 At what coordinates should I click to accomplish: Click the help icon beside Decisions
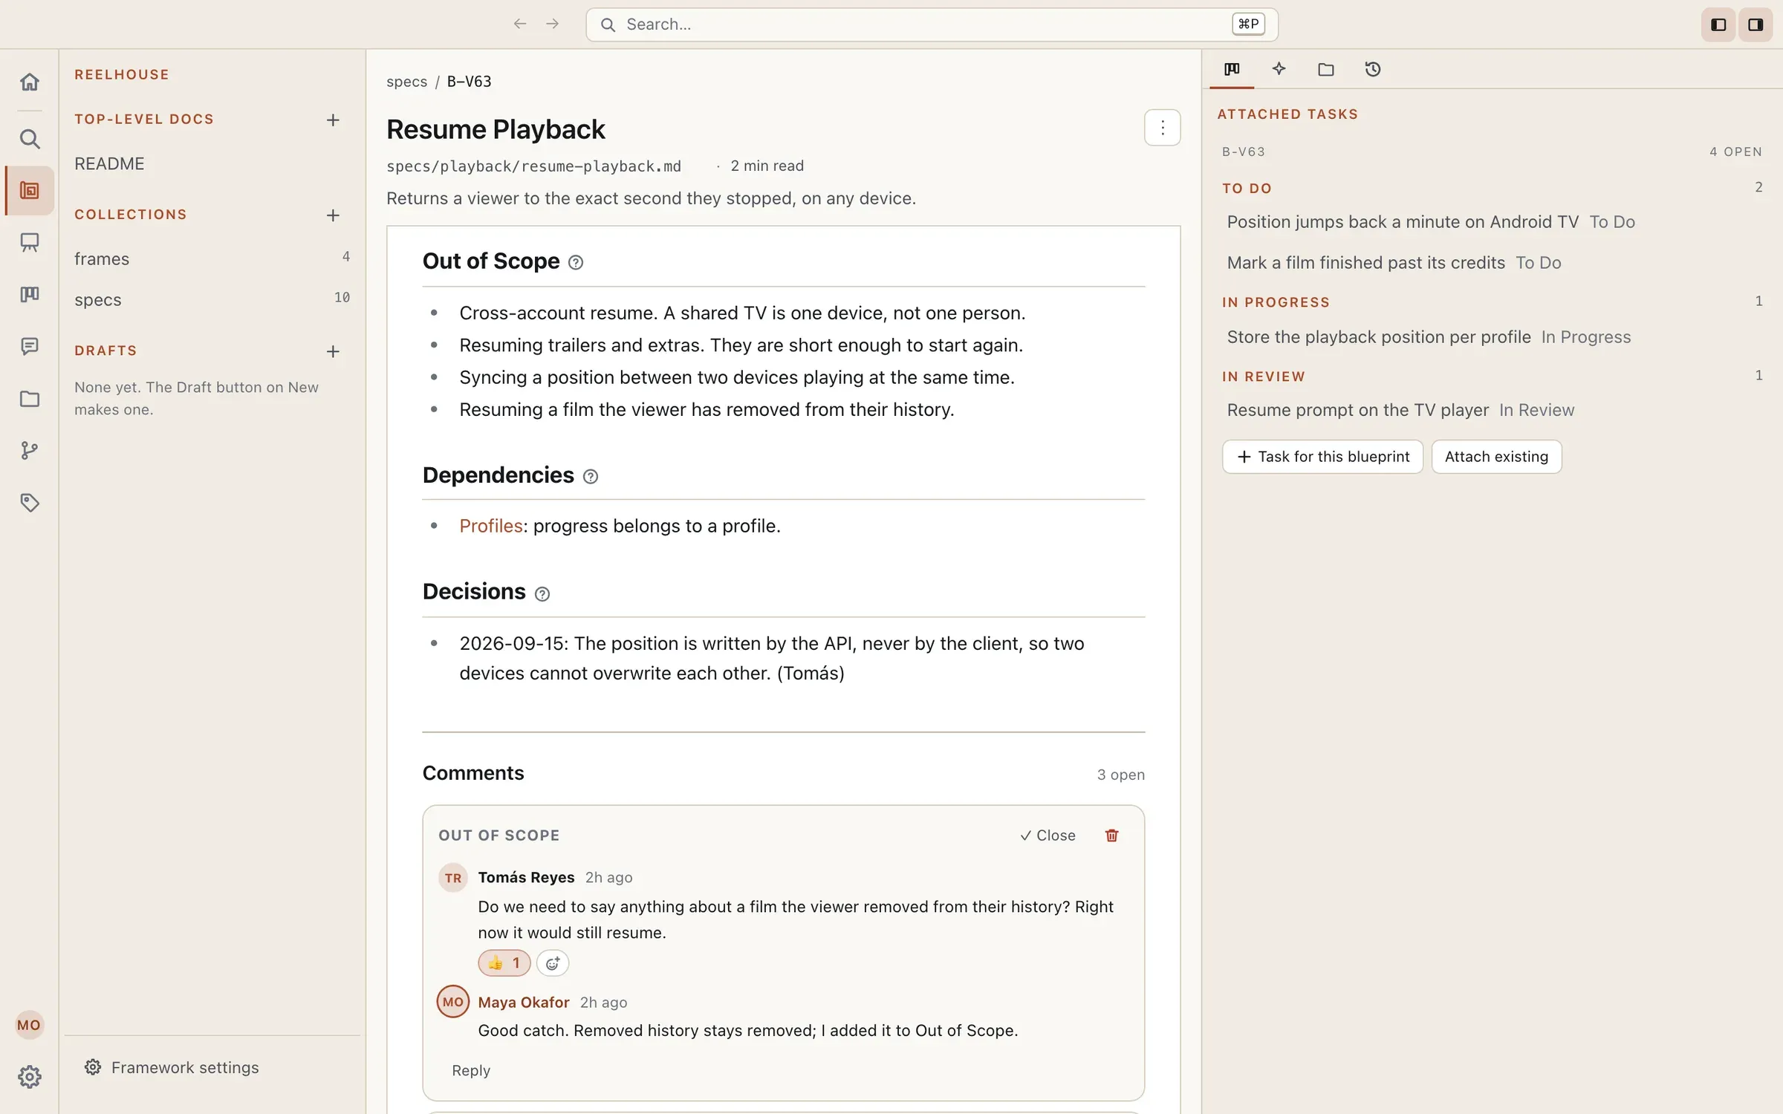[542, 594]
